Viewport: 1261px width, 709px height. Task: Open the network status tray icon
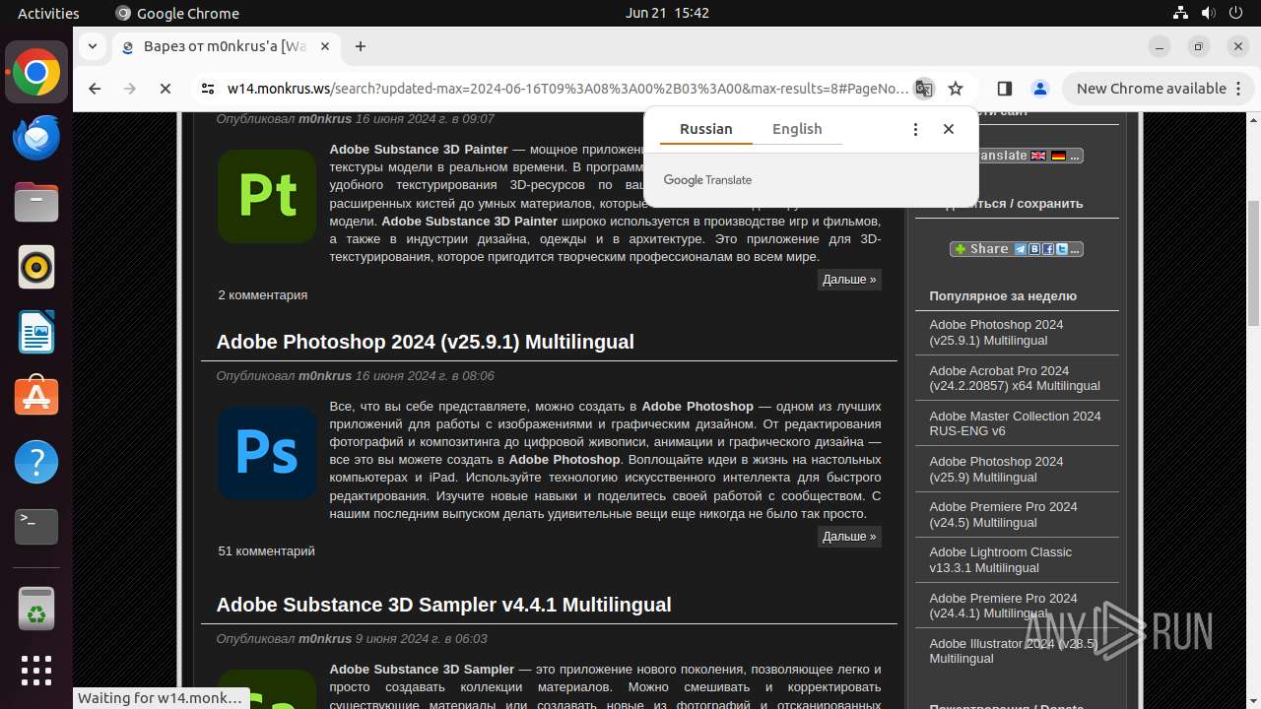[x=1181, y=13]
